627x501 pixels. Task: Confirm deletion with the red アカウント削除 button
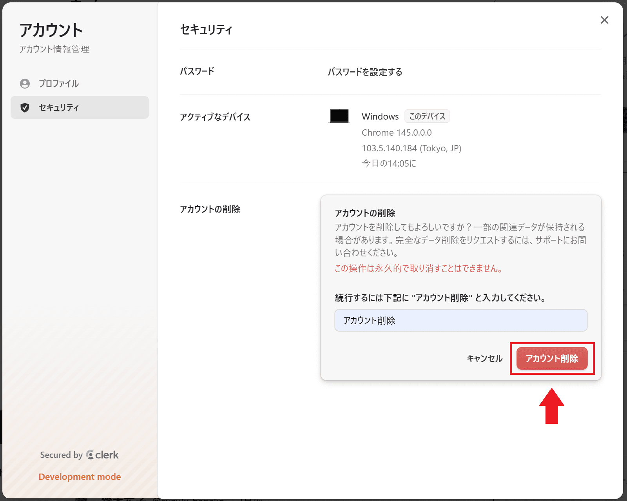551,358
